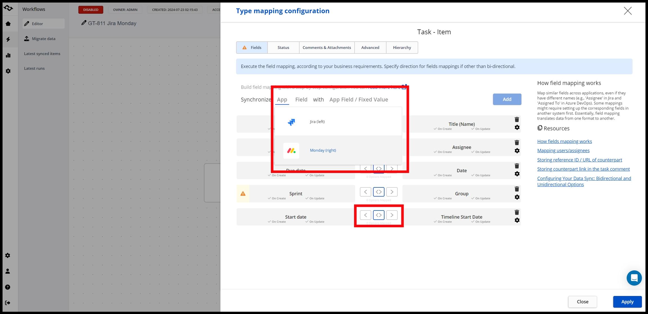Viewport: 648px width, 314px height.
Task: Go to home from sidebar icon
Action: click(x=8, y=24)
